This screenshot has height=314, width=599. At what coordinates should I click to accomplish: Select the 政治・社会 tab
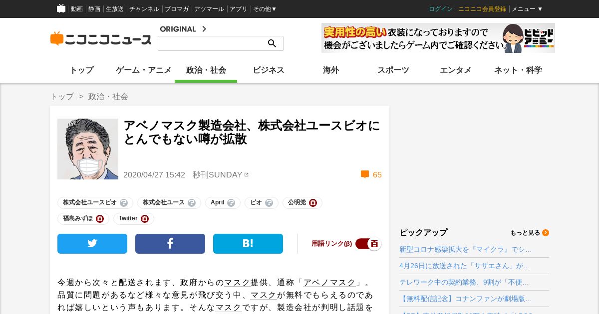point(206,70)
